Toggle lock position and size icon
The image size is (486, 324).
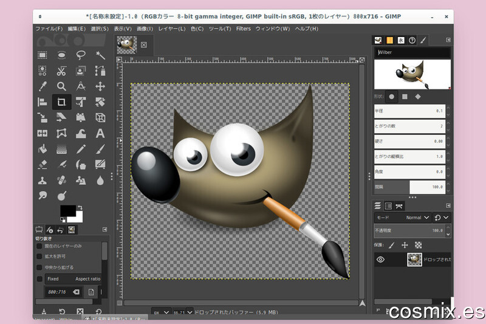pos(405,245)
